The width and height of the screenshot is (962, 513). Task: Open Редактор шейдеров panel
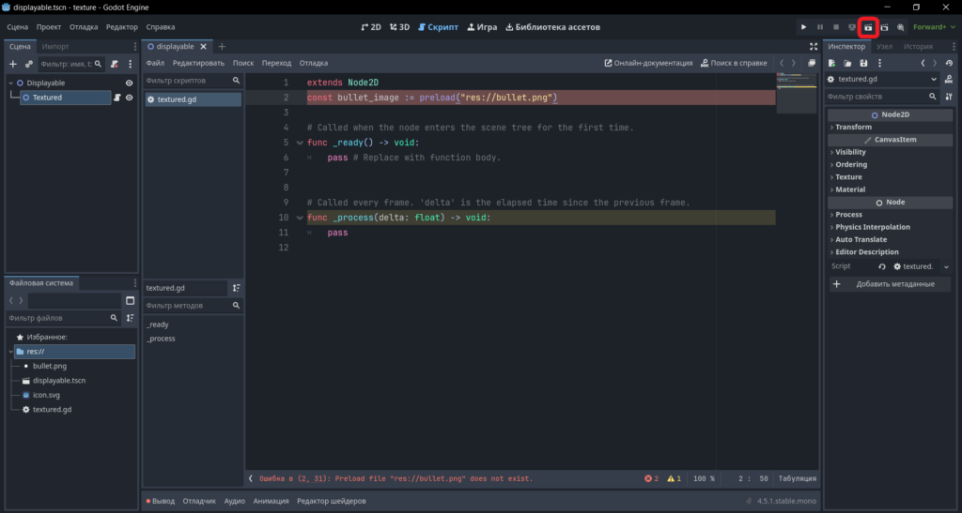pyautogui.click(x=332, y=501)
